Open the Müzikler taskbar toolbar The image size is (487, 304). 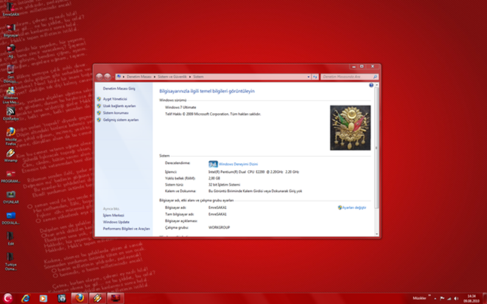point(419,298)
